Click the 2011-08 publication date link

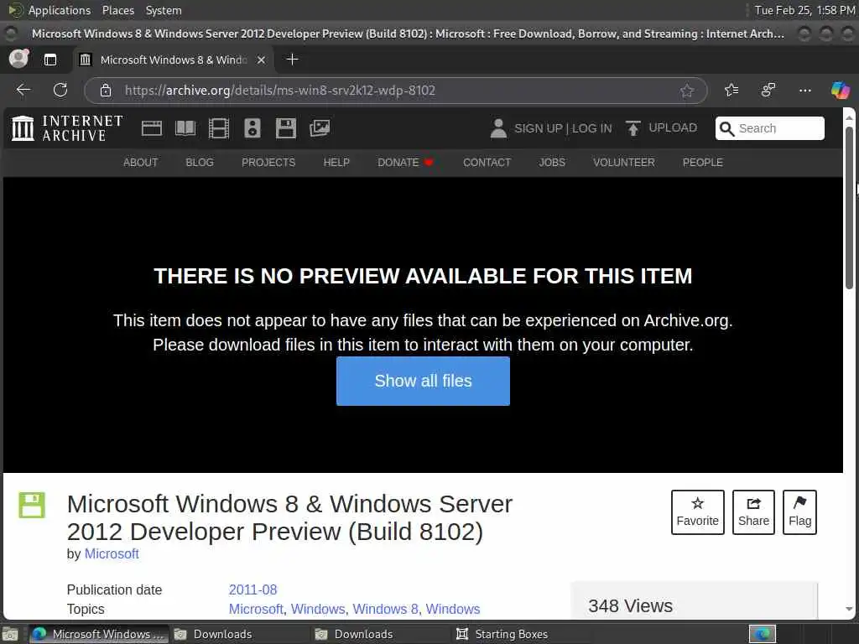coord(252,589)
